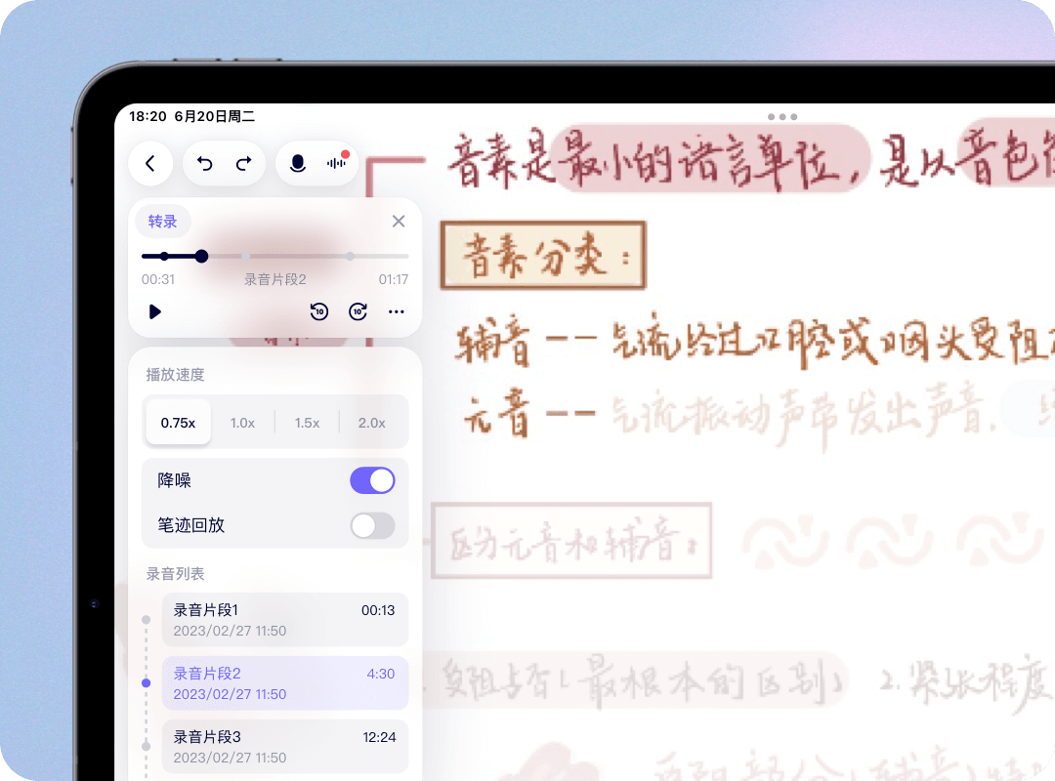Click the second segment marker on the progress bar
Image resolution: width=1055 pixels, height=781 pixels.
[350, 256]
